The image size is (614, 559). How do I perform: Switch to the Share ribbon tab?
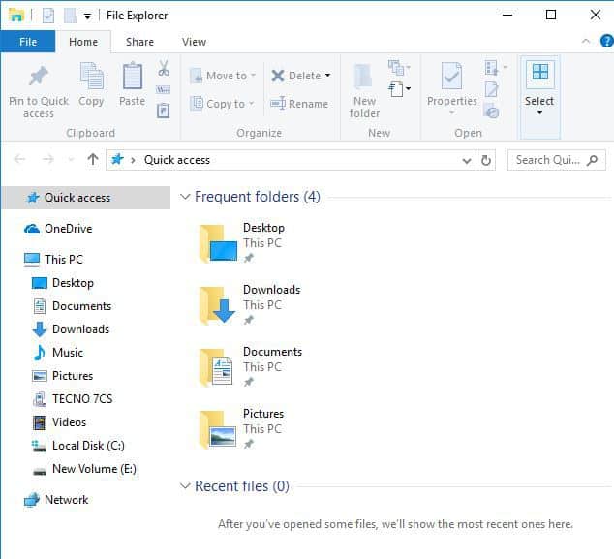point(139,42)
